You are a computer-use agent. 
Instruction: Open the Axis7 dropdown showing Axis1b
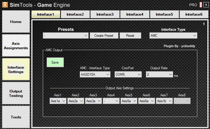(164, 101)
